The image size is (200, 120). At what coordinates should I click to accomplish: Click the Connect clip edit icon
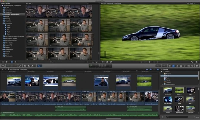(25, 66)
